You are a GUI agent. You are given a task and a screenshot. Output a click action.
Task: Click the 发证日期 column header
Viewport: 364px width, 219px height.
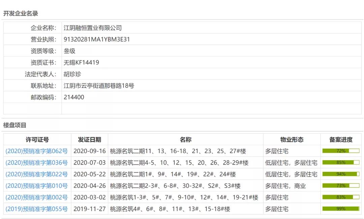point(89,140)
